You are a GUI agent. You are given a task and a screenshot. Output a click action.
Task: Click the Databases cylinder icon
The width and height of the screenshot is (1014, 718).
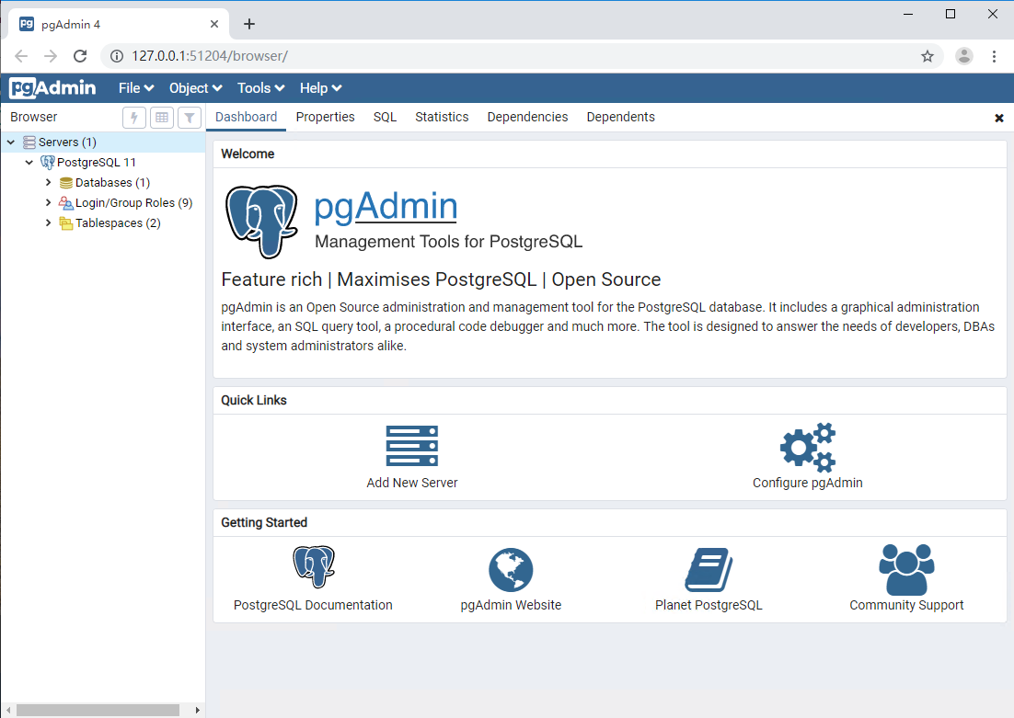pyautogui.click(x=66, y=183)
